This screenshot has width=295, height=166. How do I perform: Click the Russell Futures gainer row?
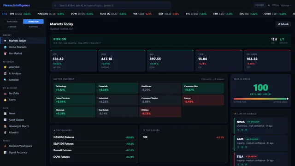94,150
